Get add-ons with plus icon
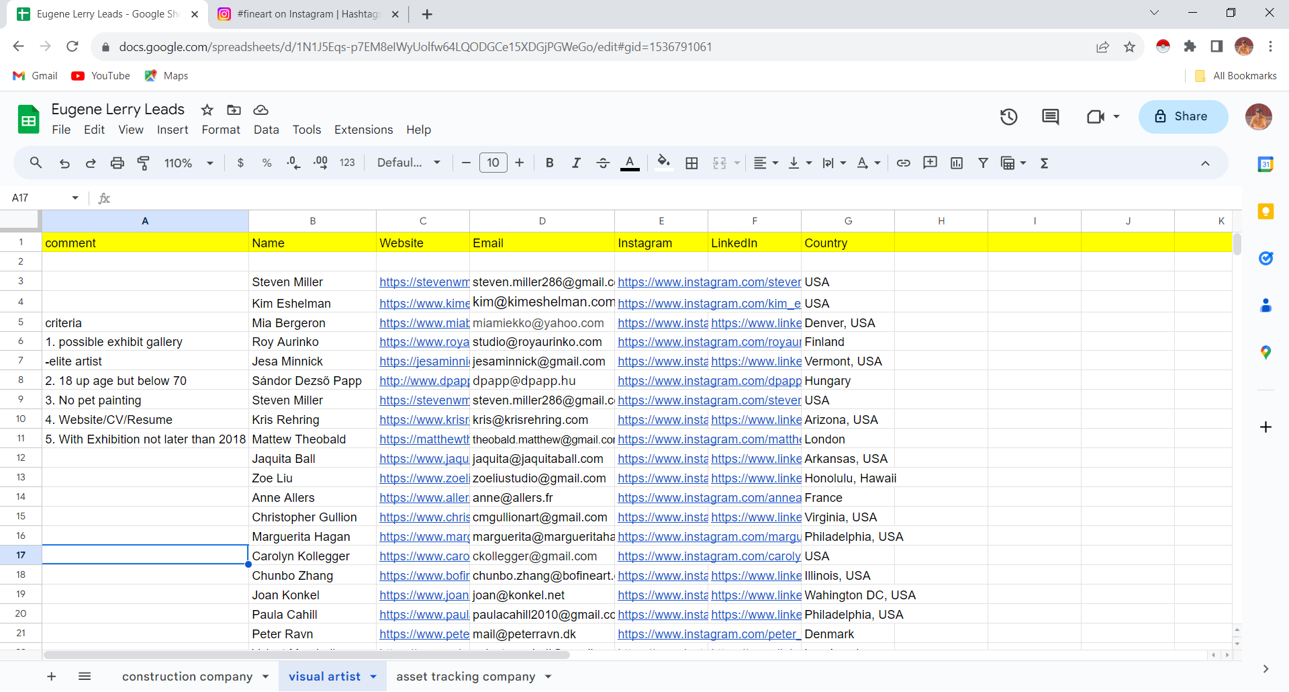Viewport: 1289px width, 692px height. pos(1266,427)
